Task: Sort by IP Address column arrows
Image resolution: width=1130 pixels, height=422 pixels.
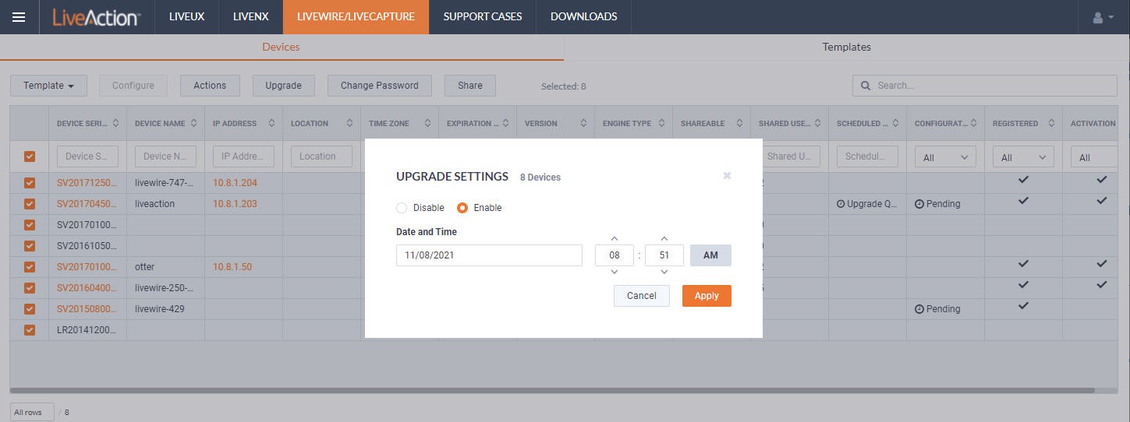Action: (271, 123)
